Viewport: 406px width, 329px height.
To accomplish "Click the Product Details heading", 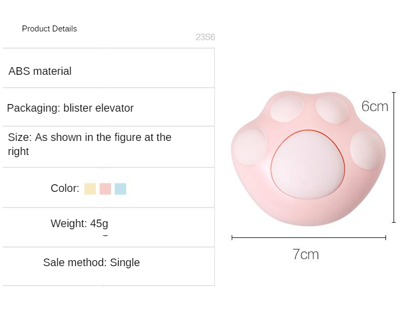I will pos(49,29).
